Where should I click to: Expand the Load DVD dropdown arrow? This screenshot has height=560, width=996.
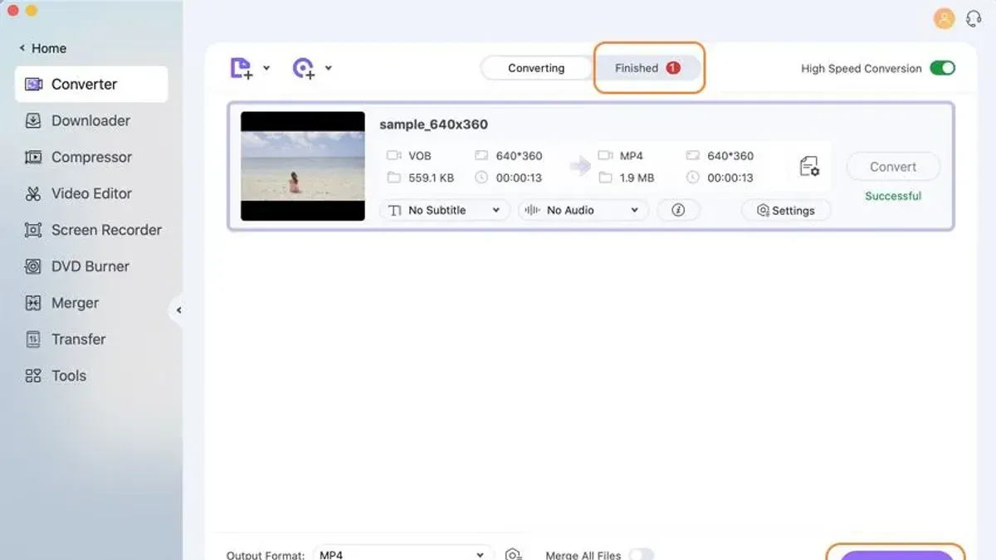click(328, 68)
